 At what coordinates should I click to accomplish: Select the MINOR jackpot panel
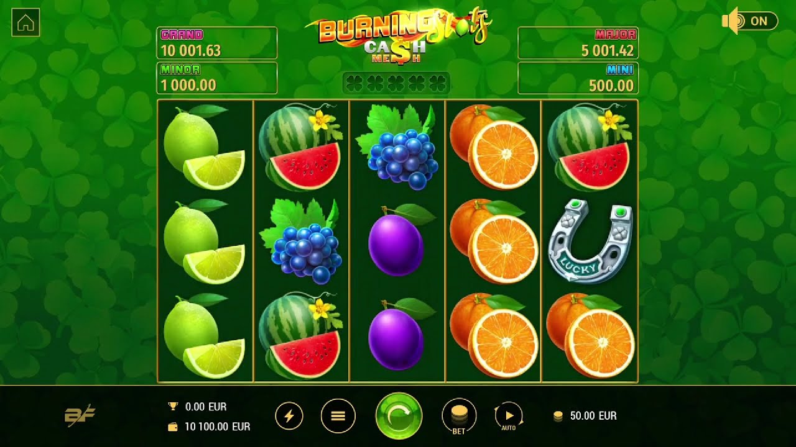(x=217, y=78)
